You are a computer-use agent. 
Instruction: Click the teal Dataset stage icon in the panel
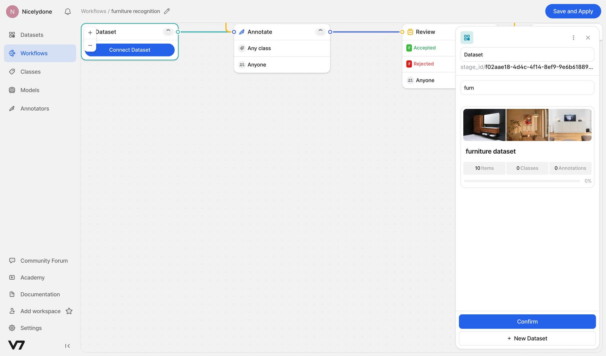(467, 37)
